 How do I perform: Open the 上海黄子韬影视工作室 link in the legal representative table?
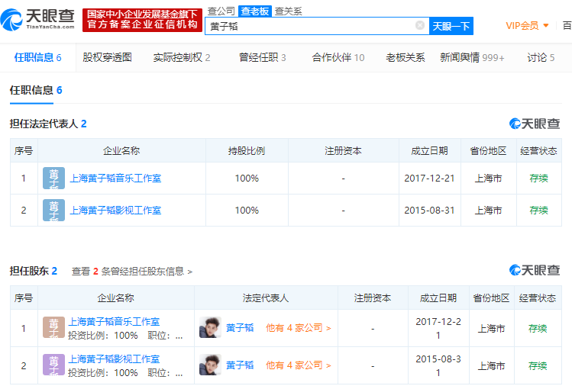tap(115, 211)
